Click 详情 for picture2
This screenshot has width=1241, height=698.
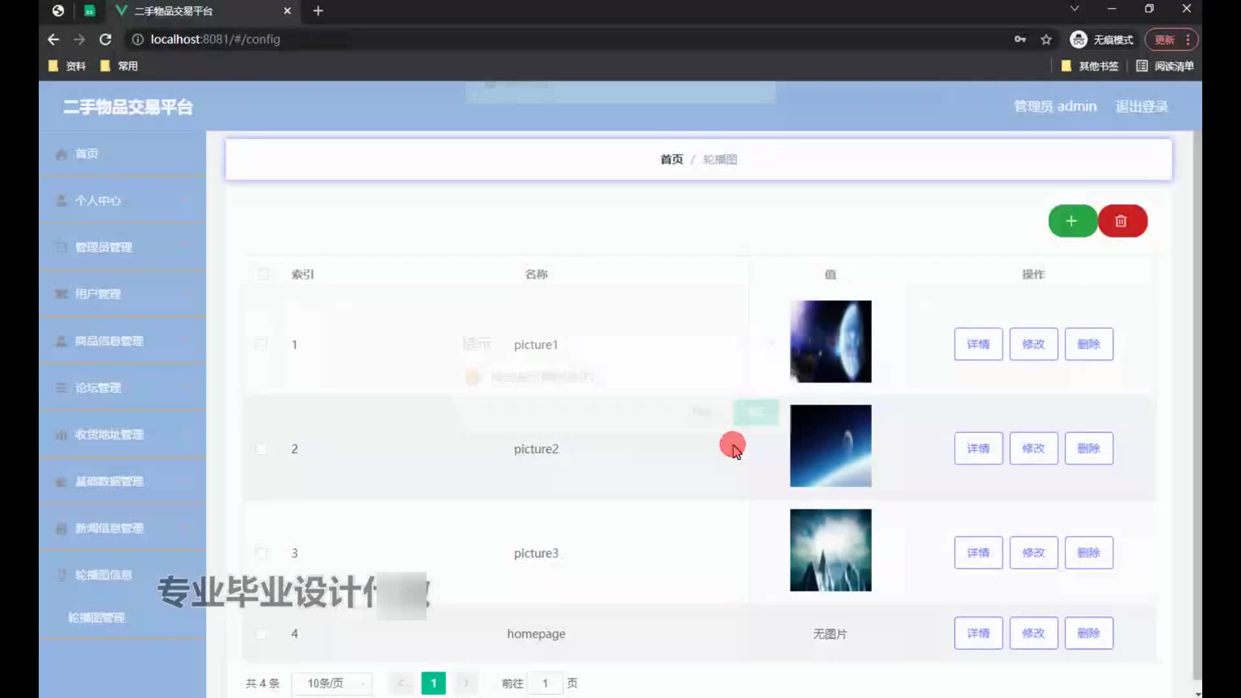tap(978, 448)
